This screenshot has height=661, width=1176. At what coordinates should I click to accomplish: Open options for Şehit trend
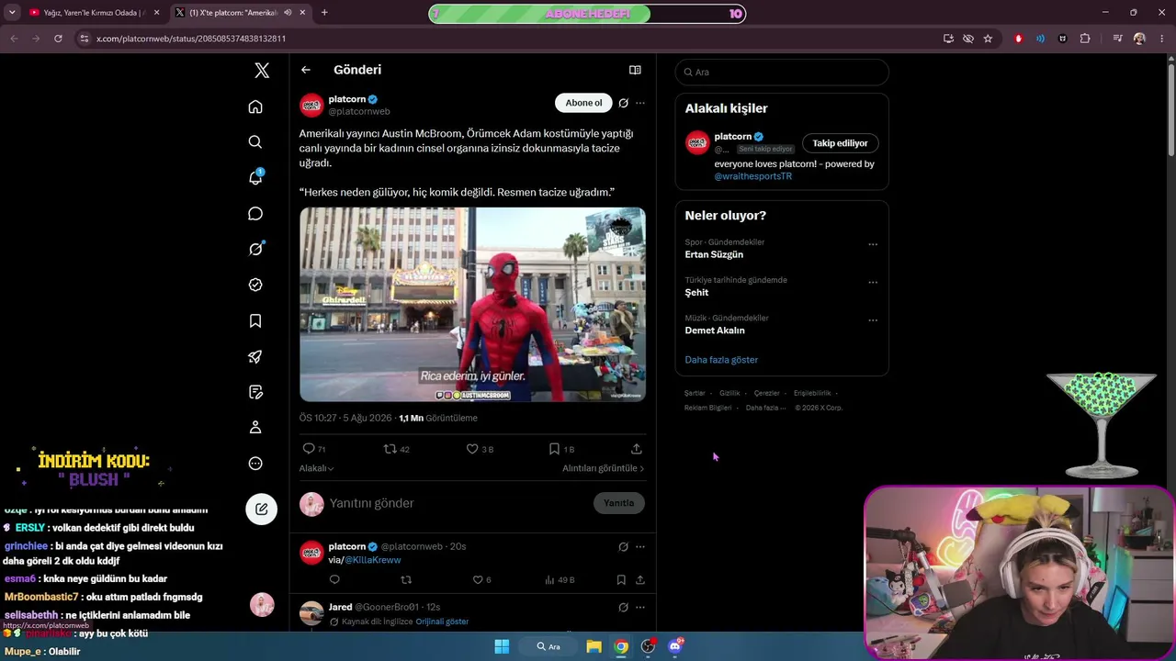coord(873,283)
